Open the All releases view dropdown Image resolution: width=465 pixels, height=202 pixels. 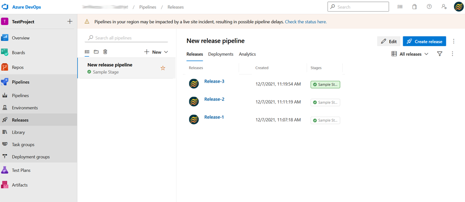point(410,54)
